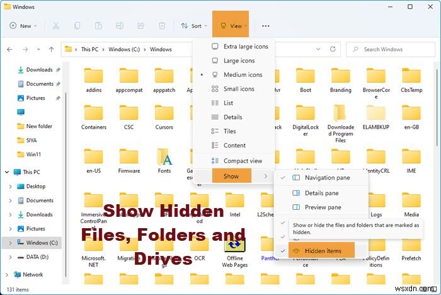
Task: Open the SIYA folder in sidebar
Action: point(27,140)
